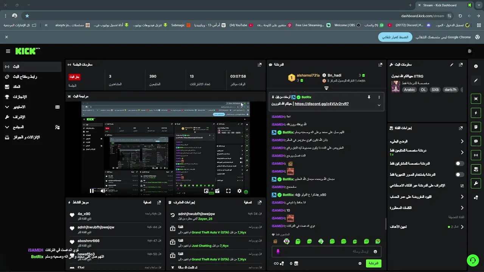Click the chat panel scrollbar

[x=386, y=224]
